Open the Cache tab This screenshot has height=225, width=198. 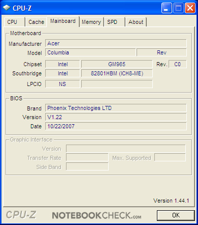[x=36, y=22]
